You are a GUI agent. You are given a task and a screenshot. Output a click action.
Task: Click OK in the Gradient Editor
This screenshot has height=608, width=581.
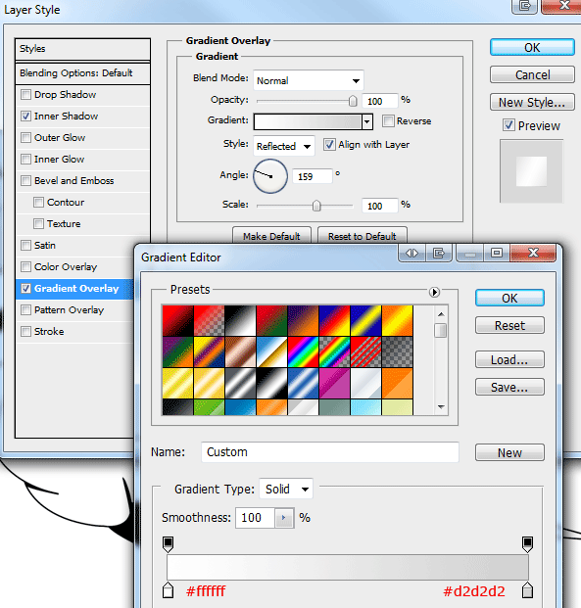[x=509, y=298]
